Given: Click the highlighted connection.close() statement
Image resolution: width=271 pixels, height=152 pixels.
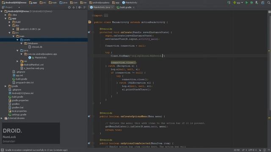Looking at the screenshot, I should point(123,62).
